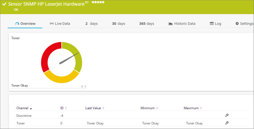Image resolution: width=254 pixels, height=129 pixels.
Task: Sort table by Last Value column
Action: click(x=95, y=108)
